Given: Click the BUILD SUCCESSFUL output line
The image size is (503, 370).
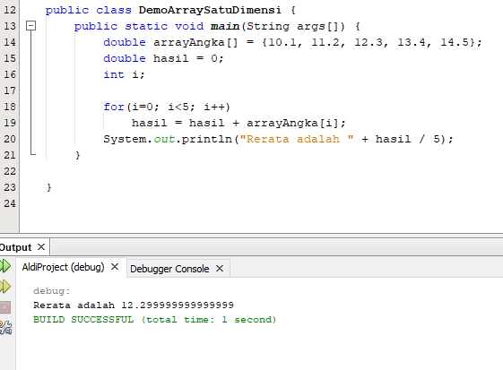Looking at the screenshot, I should 154,320.
